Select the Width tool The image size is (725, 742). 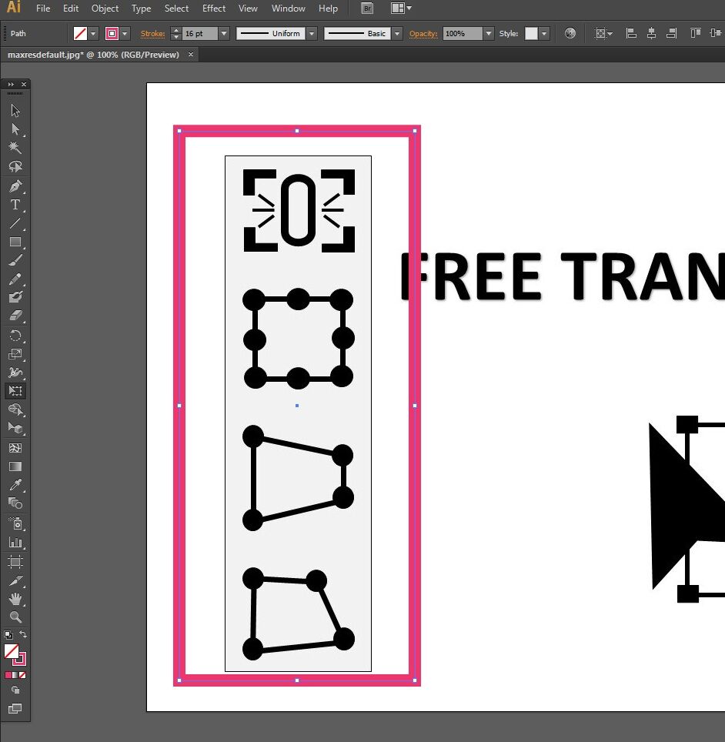(x=15, y=373)
